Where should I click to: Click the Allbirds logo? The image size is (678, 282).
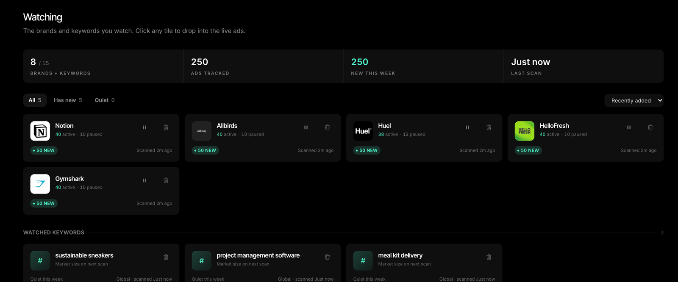click(202, 131)
